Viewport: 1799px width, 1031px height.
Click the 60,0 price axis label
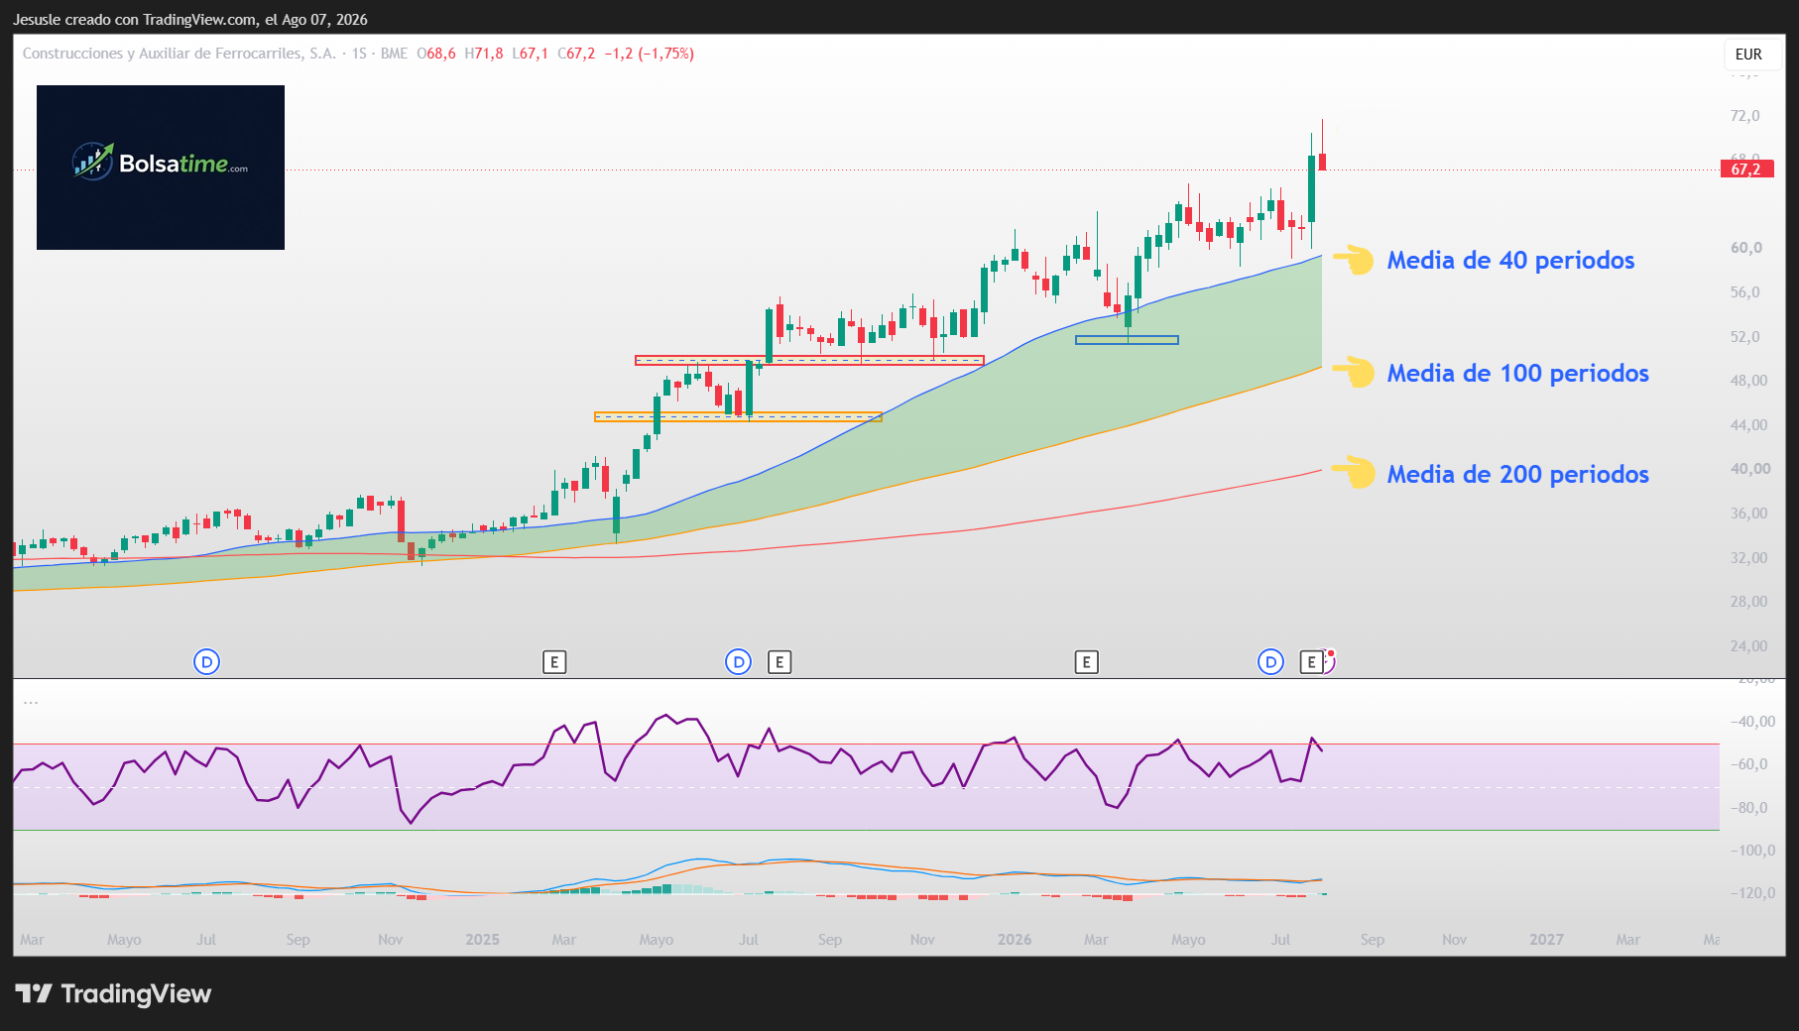(x=1745, y=248)
